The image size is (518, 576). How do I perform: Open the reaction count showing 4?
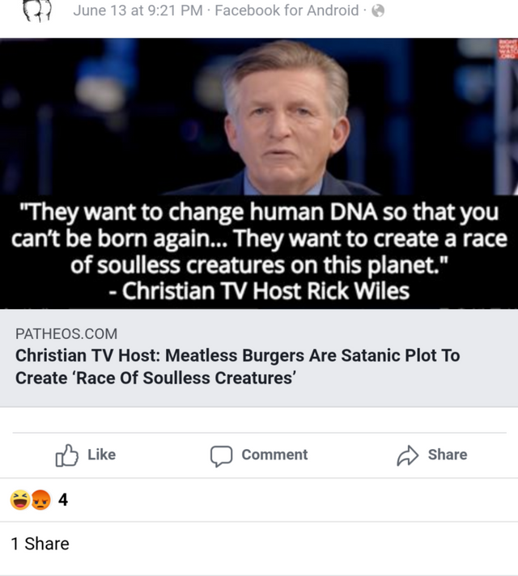pos(63,500)
